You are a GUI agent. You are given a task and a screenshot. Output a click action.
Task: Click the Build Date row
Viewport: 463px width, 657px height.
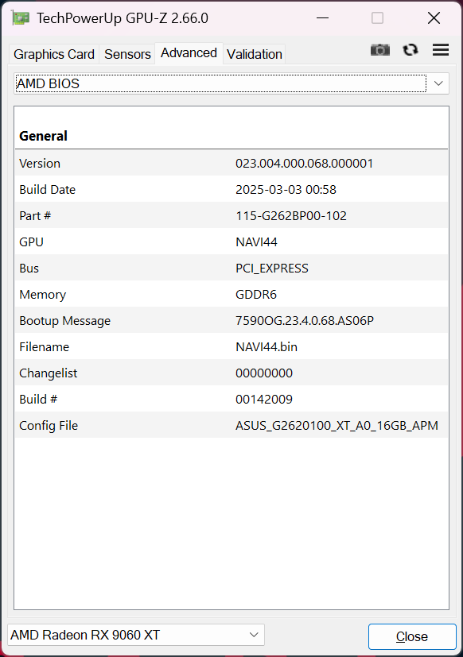(231, 189)
